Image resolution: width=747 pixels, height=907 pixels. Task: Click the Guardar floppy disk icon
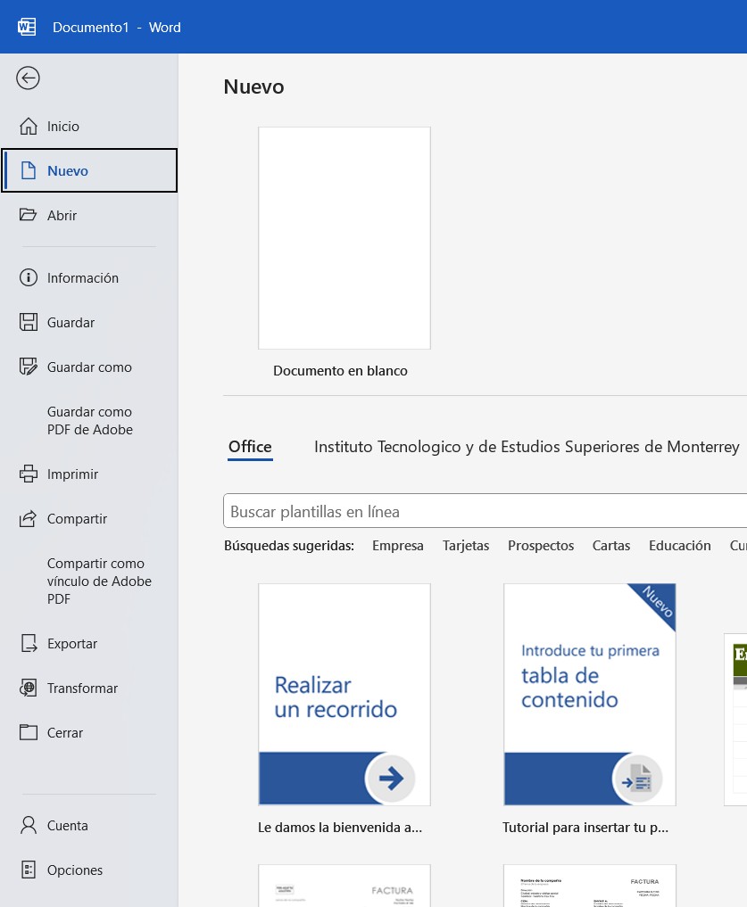point(29,322)
